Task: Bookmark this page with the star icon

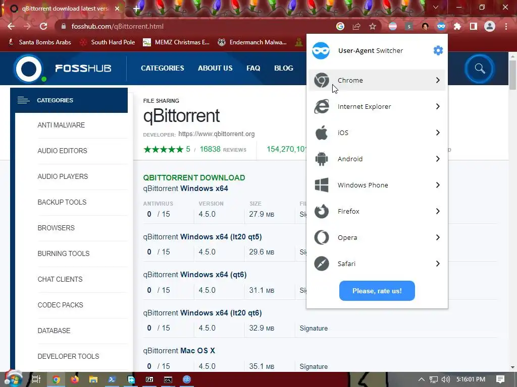Action: (x=373, y=26)
